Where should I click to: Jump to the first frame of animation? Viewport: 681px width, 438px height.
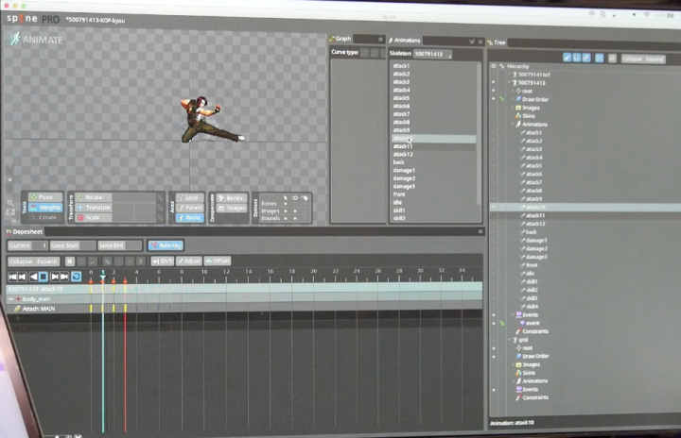tap(12, 277)
